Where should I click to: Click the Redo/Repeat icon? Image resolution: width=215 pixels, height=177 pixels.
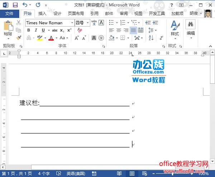38,5
